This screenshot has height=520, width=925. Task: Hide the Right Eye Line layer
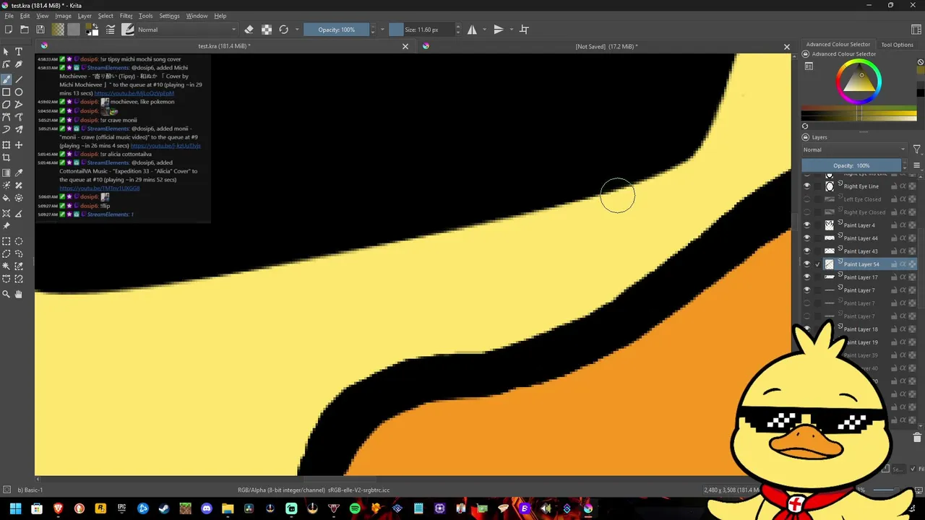[x=807, y=186]
